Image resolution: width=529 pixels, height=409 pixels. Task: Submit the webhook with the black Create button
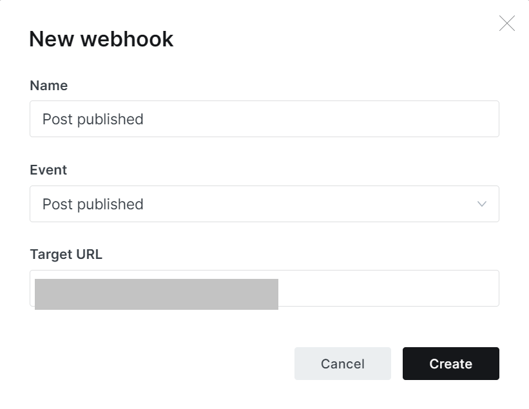coord(450,364)
